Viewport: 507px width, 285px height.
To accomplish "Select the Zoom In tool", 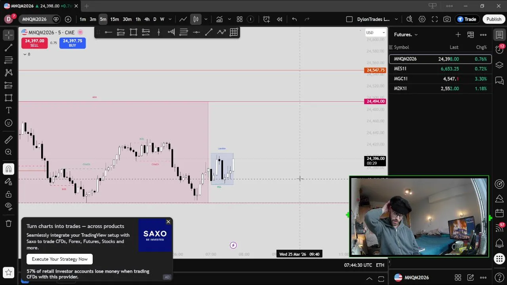I will point(8,152).
